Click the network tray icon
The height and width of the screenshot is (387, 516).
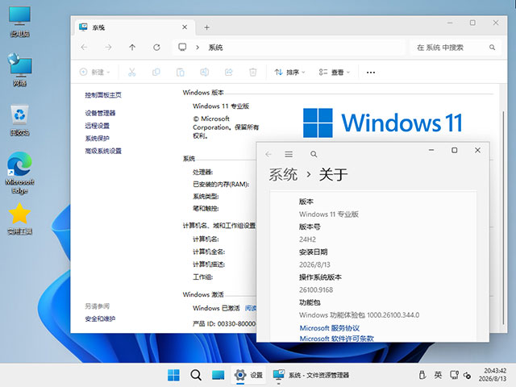click(454, 375)
